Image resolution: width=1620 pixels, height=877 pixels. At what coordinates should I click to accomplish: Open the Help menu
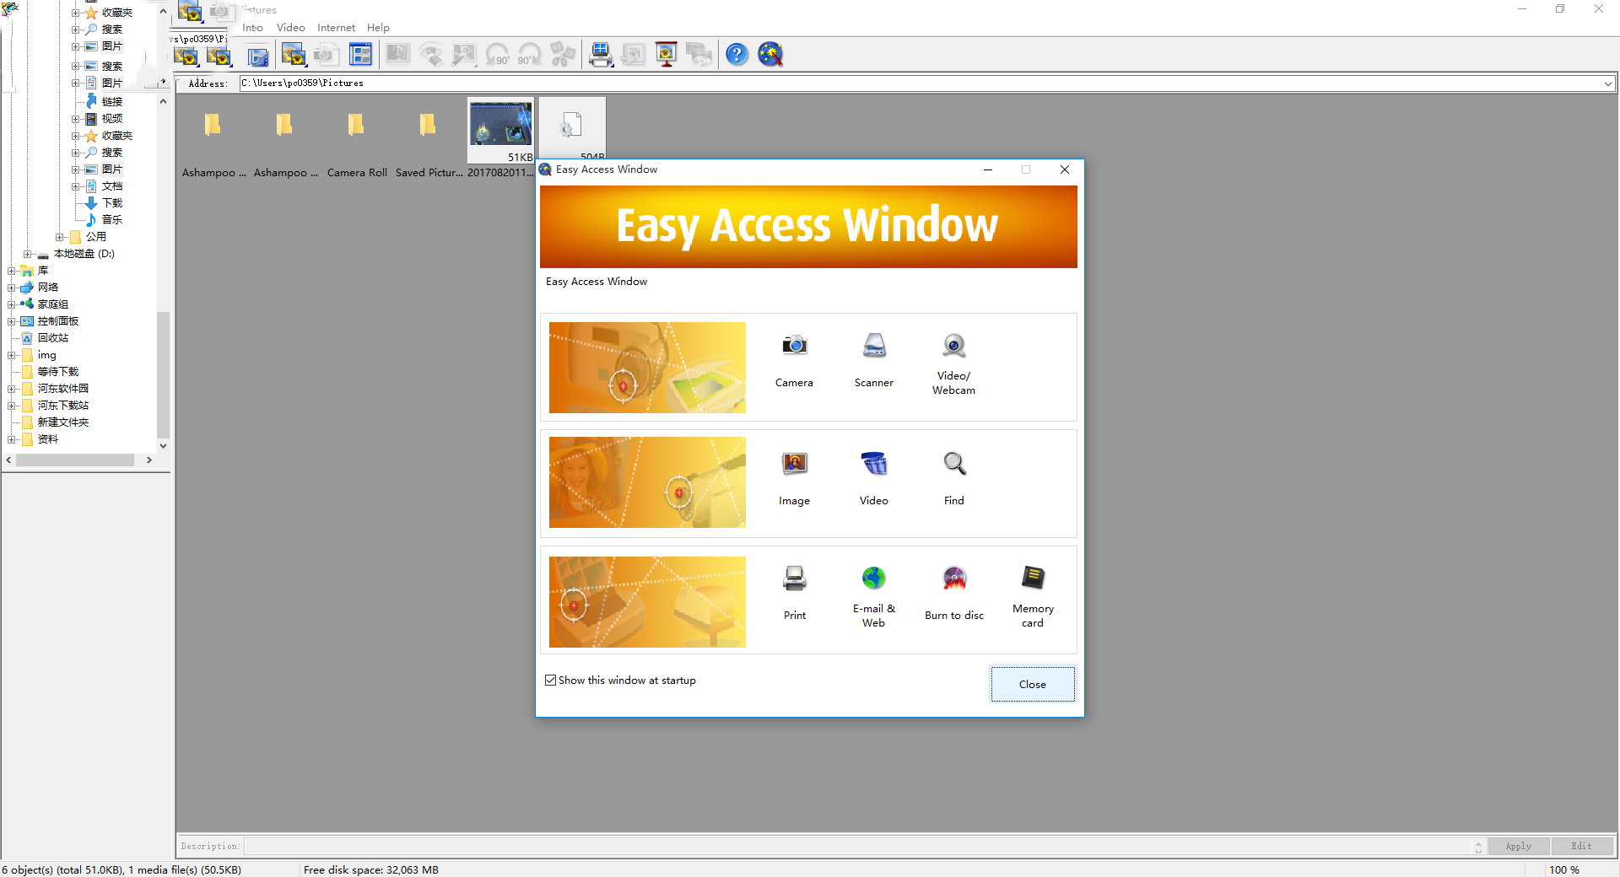tap(378, 28)
